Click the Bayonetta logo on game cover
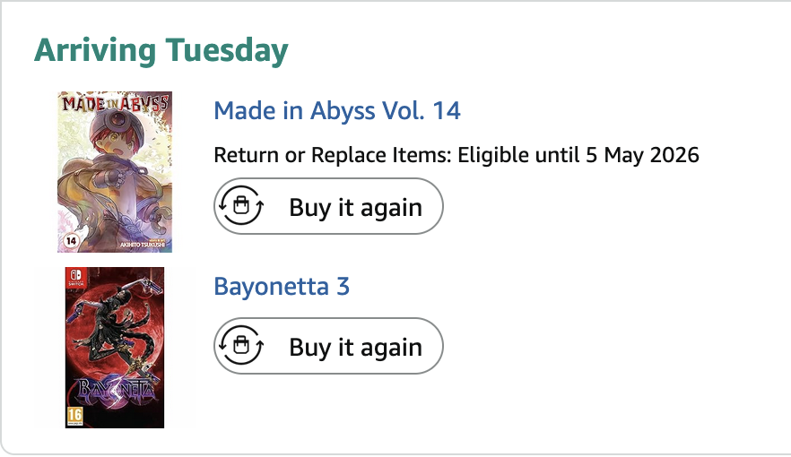791x457 pixels. click(114, 391)
